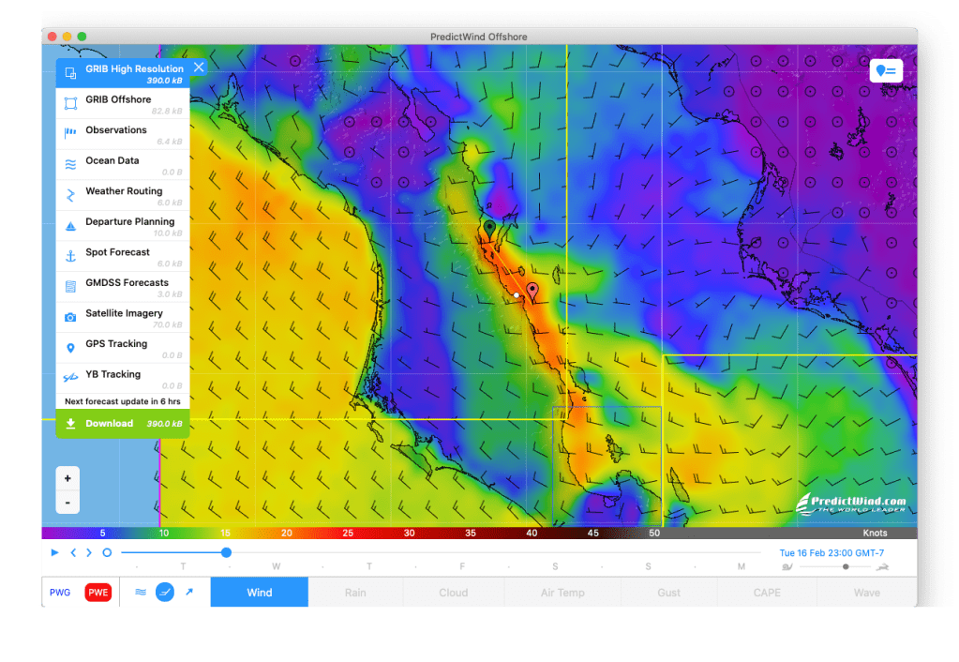Close the download panel with X

(199, 67)
